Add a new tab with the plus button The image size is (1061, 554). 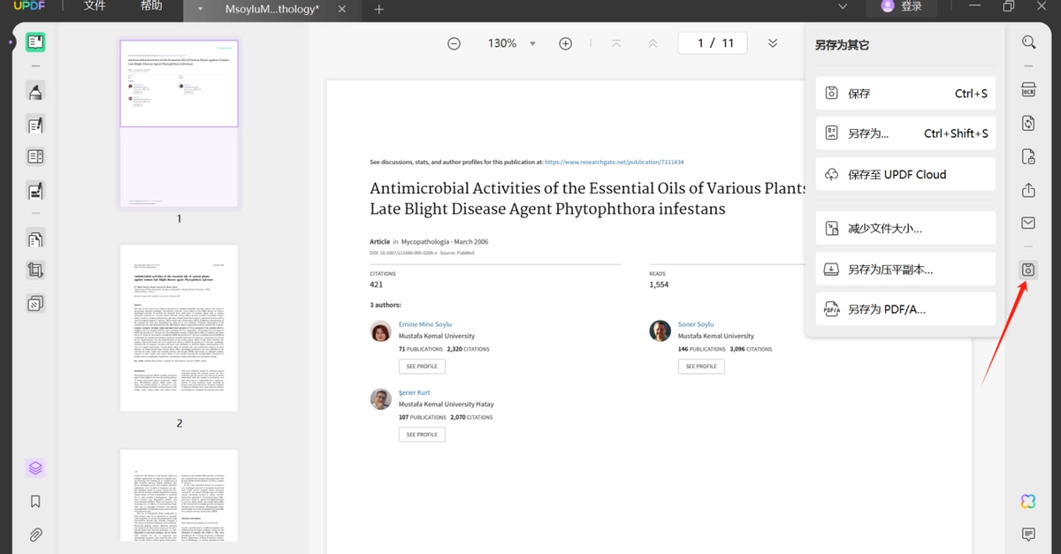coord(379,10)
